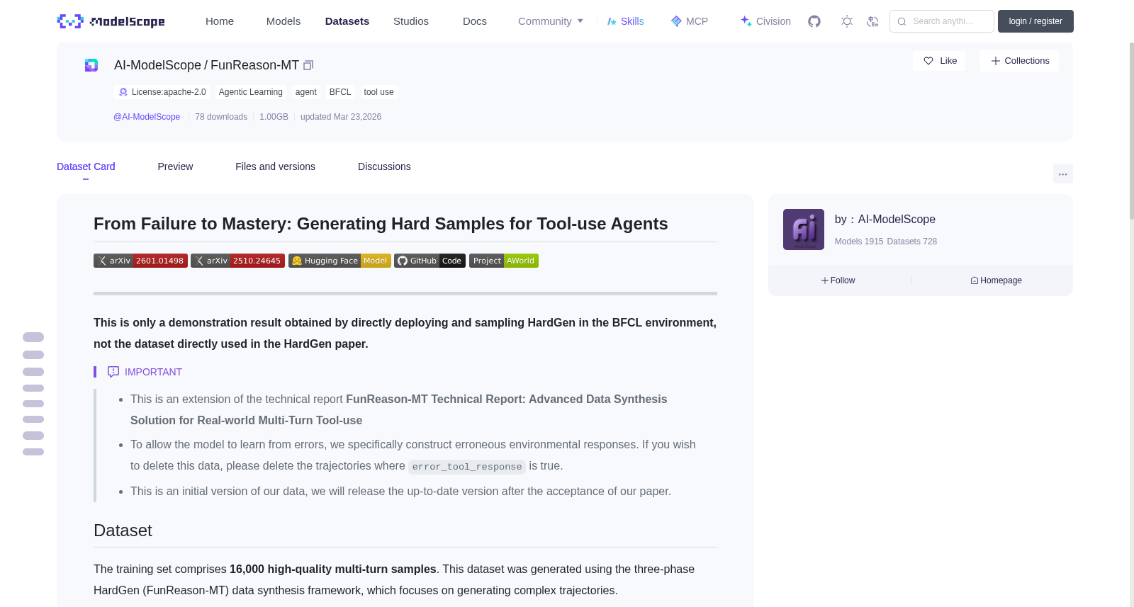Click the Agentic Learning tag
The width and height of the screenshot is (1134, 607).
click(251, 92)
